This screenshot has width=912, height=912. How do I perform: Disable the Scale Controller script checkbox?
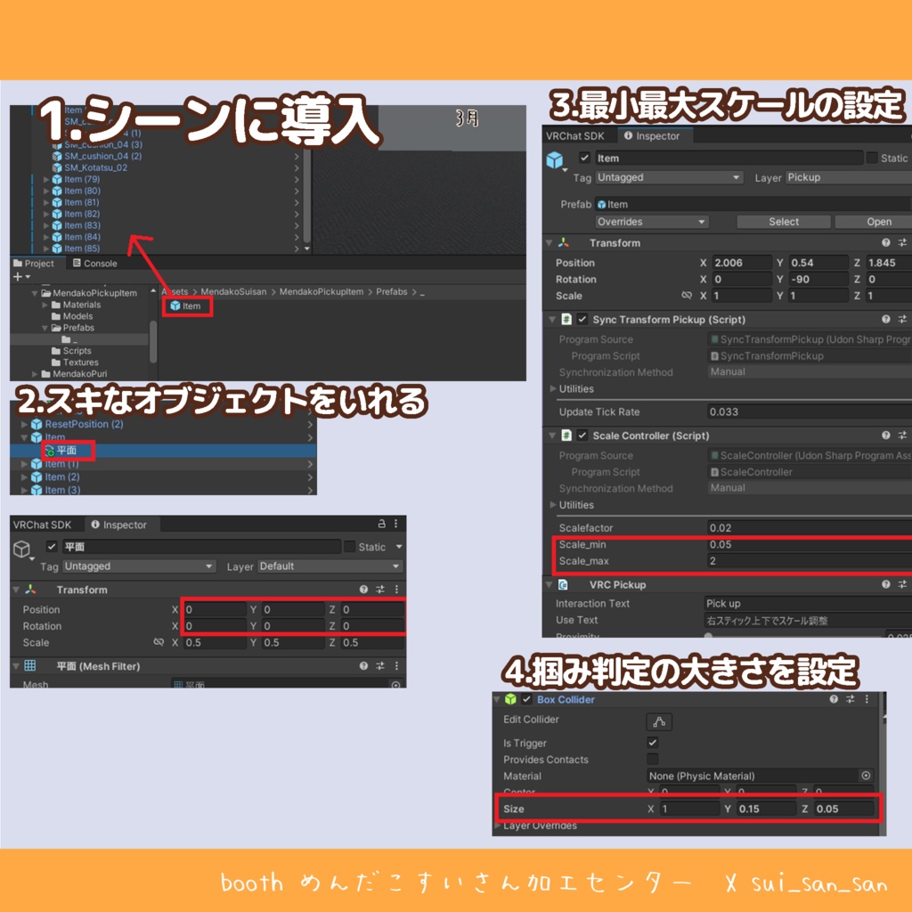(582, 435)
